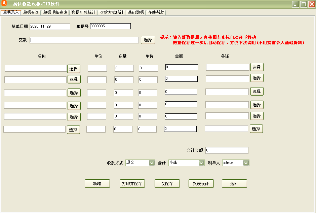Click 选择 next to the first 备注 remarks field
This screenshot has height=213, width=316.
tap(256, 67)
